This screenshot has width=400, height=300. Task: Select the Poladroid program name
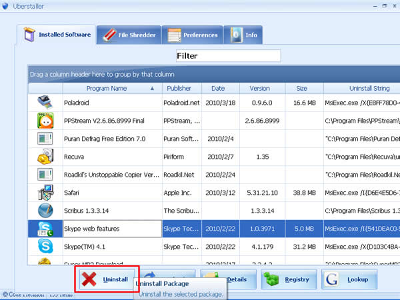77,103
